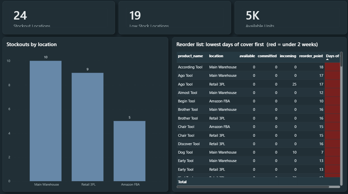Sort by the product_name column header
Viewport: 348px width, 194px height.
pyautogui.click(x=191, y=56)
